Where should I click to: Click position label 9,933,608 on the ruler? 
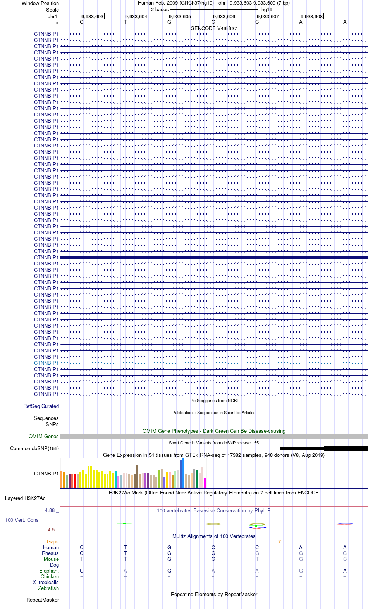312,16
